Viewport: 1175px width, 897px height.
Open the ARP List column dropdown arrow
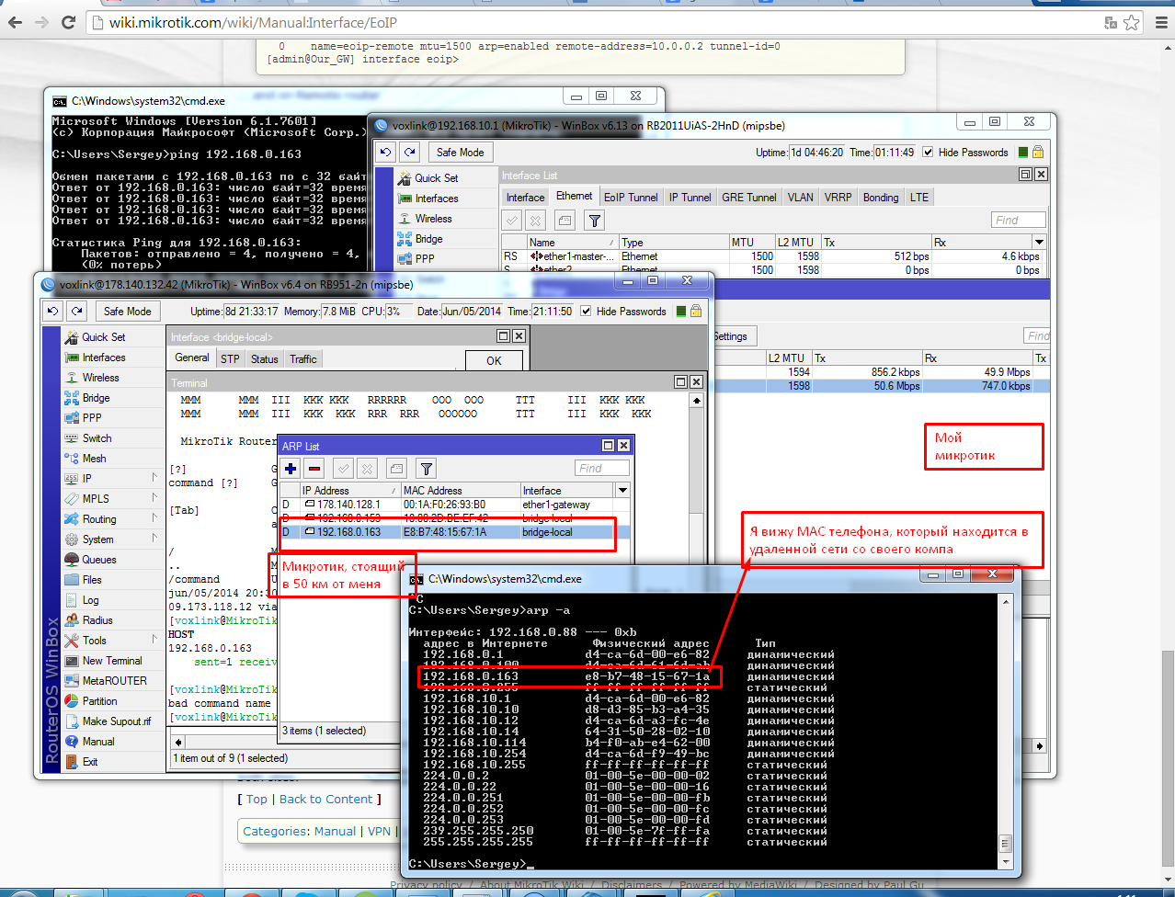coord(622,491)
